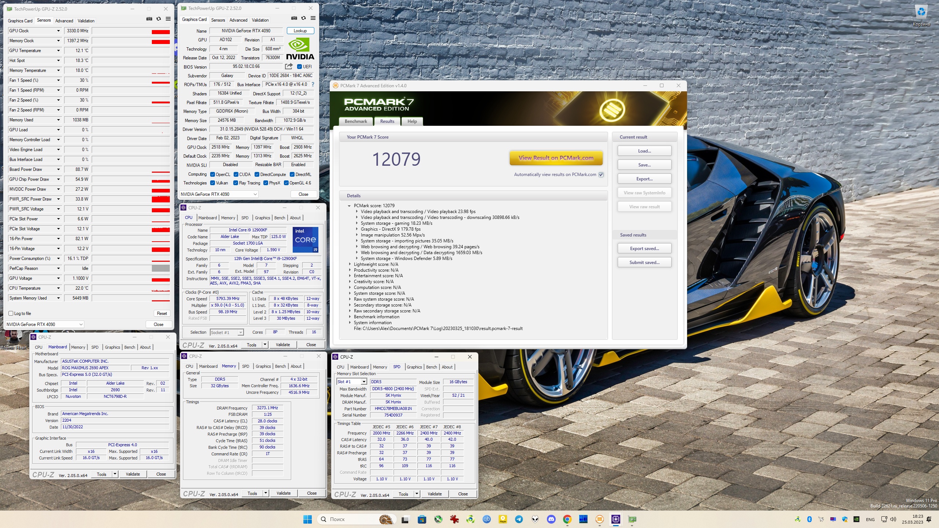Switch to Advanced tab in GPU-Z Sensors window
Screen dimensions: 939x528
[x=64, y=21]
